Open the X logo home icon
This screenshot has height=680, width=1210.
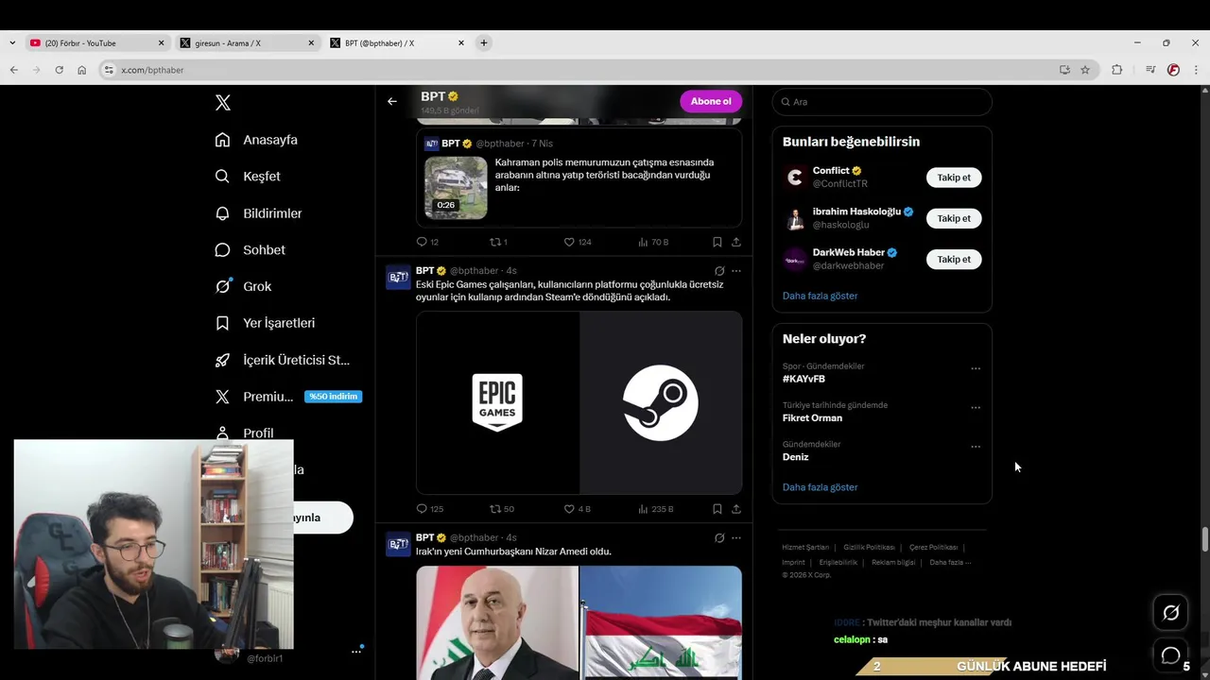click(223, 103)
